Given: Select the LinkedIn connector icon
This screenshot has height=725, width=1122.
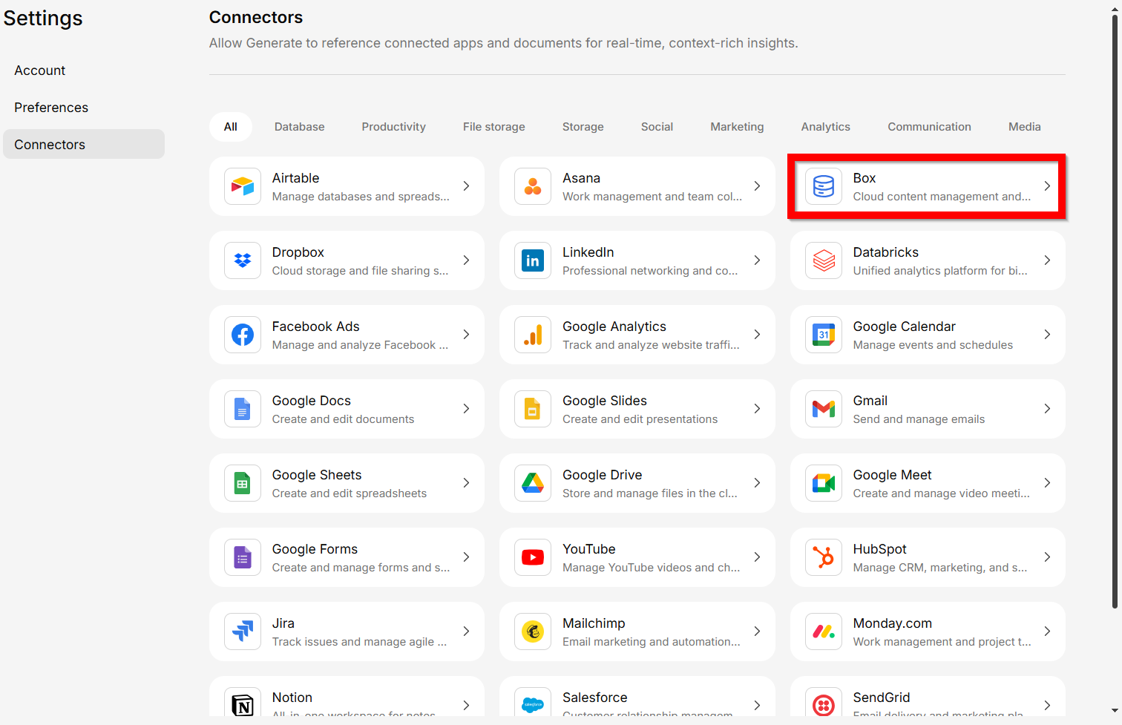Looking at the screenshot, I should tap(533, 260).
